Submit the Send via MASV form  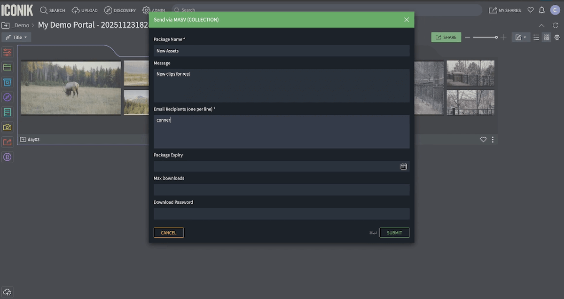(394, 232)
